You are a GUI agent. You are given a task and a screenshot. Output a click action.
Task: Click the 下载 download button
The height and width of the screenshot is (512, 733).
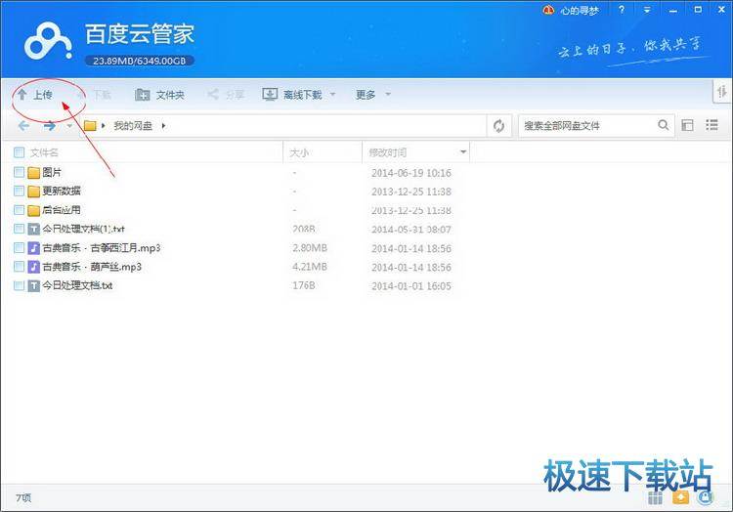pyautogui.click(x=96, y=95)
